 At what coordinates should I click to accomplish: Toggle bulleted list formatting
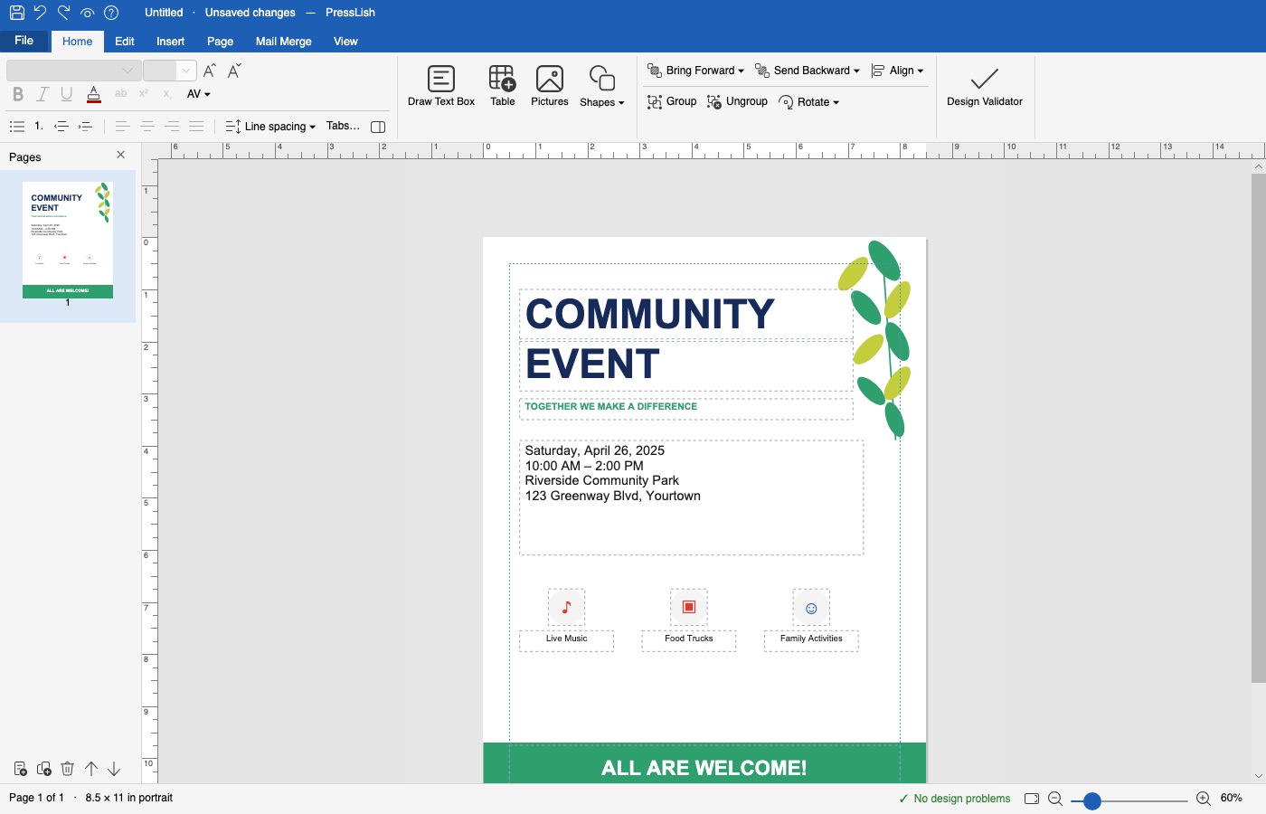point(16,127)
